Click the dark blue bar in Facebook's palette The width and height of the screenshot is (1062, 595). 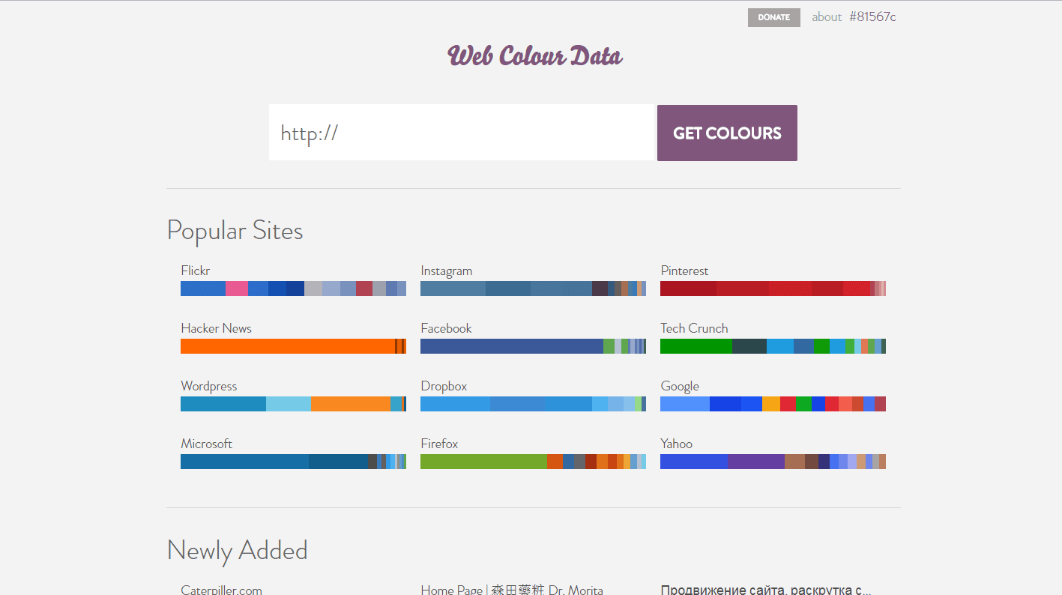coord(512,346)
